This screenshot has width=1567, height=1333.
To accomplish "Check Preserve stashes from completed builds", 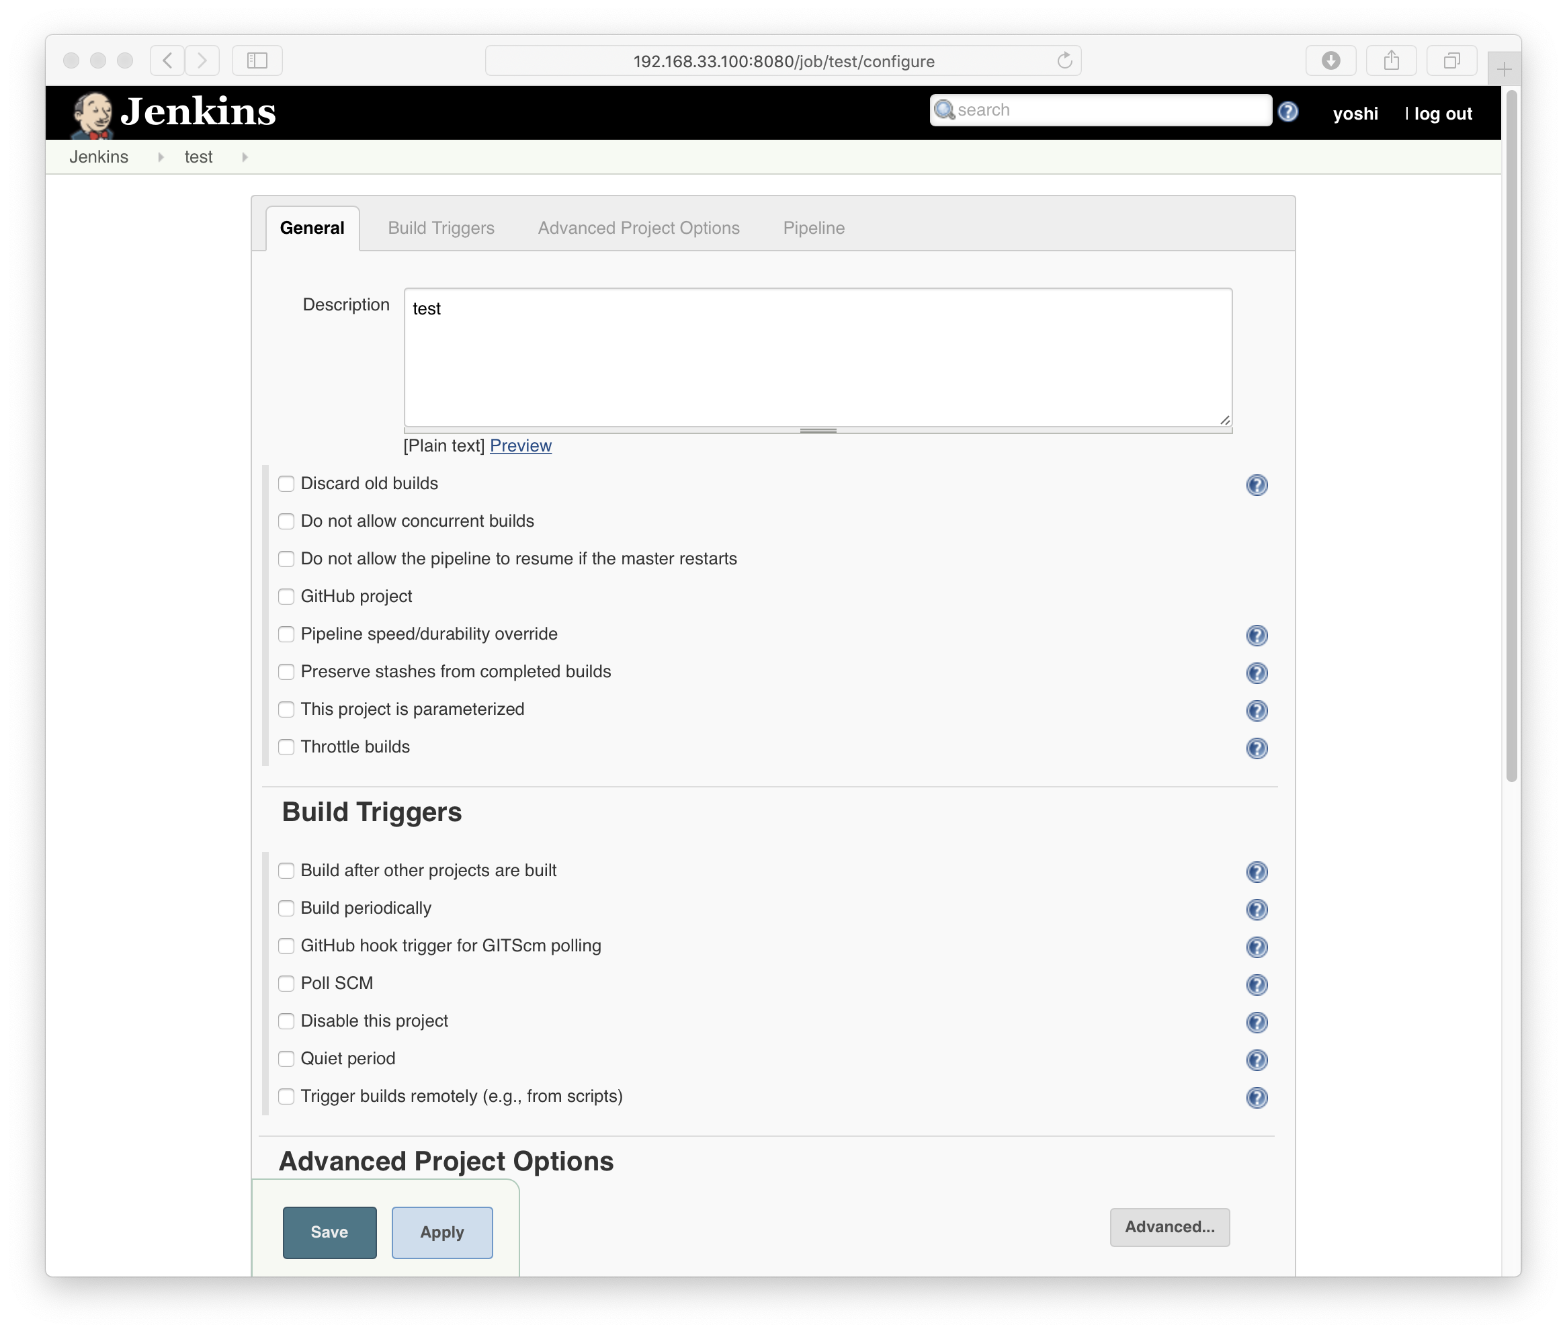I will tap(286, 672).
